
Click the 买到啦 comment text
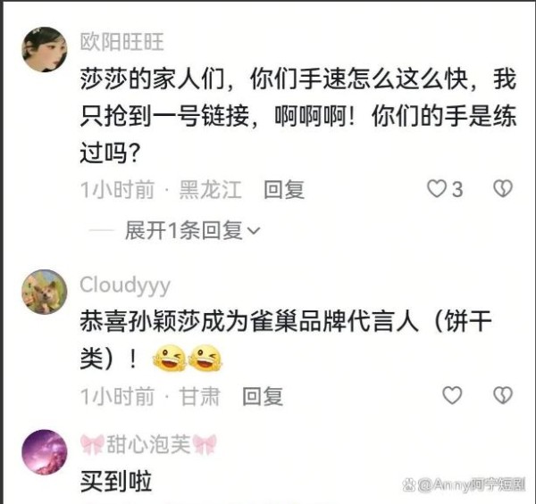[x=116, y=482]
